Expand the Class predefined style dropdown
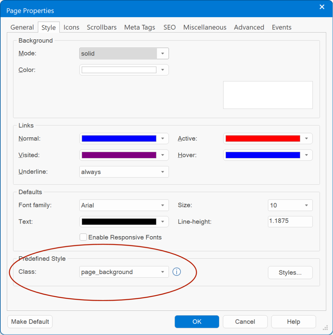Image resolution: width=333 pixels, height=335 pixels. [x=124, y=272]
